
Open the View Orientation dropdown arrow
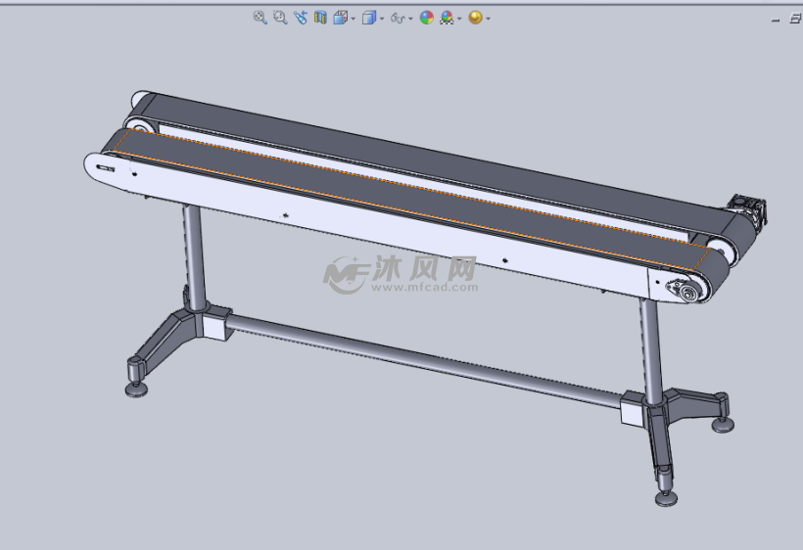pyautogui.click(x=354, y=19)
